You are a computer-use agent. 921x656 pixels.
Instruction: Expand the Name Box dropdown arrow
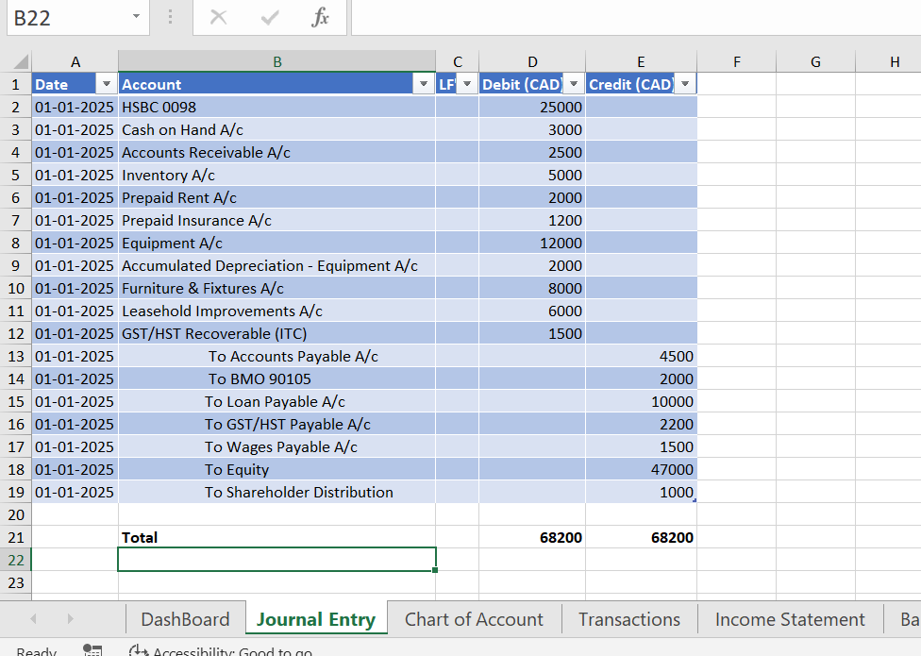(136, 18)
